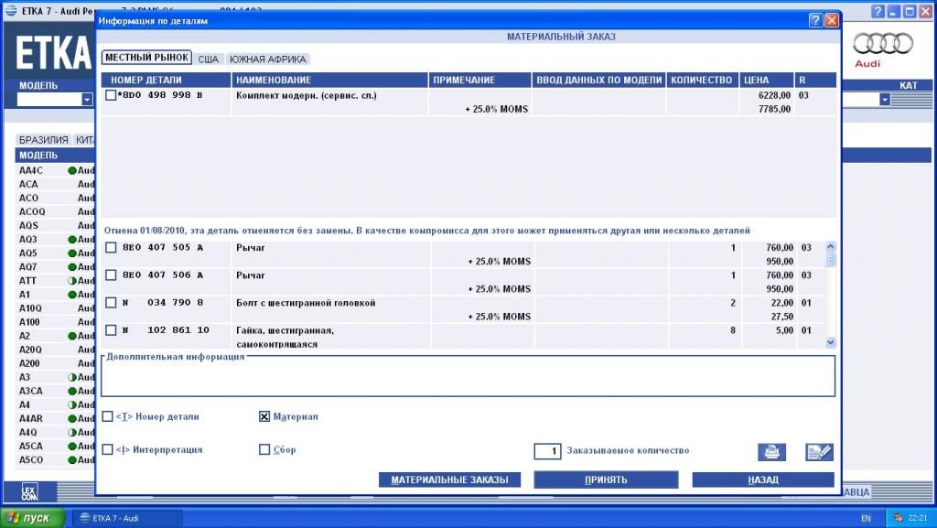Image resolution: width=937 pixels, height=528 pixels.
Task: Enable the Сбор checkbox
Action: pyautogui.click(x=264, y=449)
